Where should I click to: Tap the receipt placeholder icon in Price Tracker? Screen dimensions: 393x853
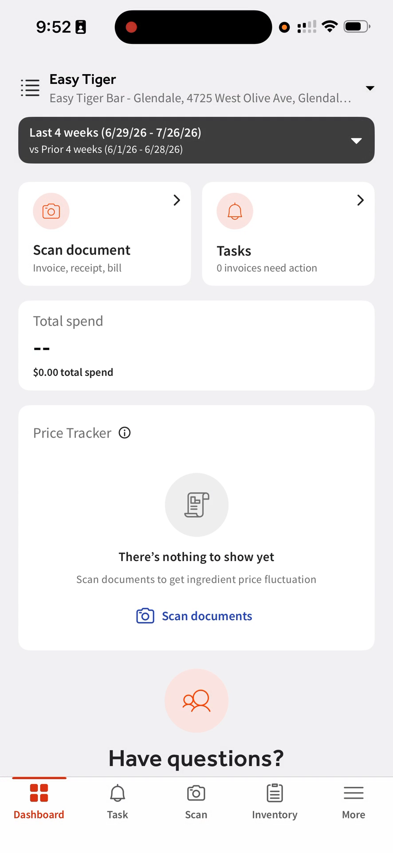[196, 505]
